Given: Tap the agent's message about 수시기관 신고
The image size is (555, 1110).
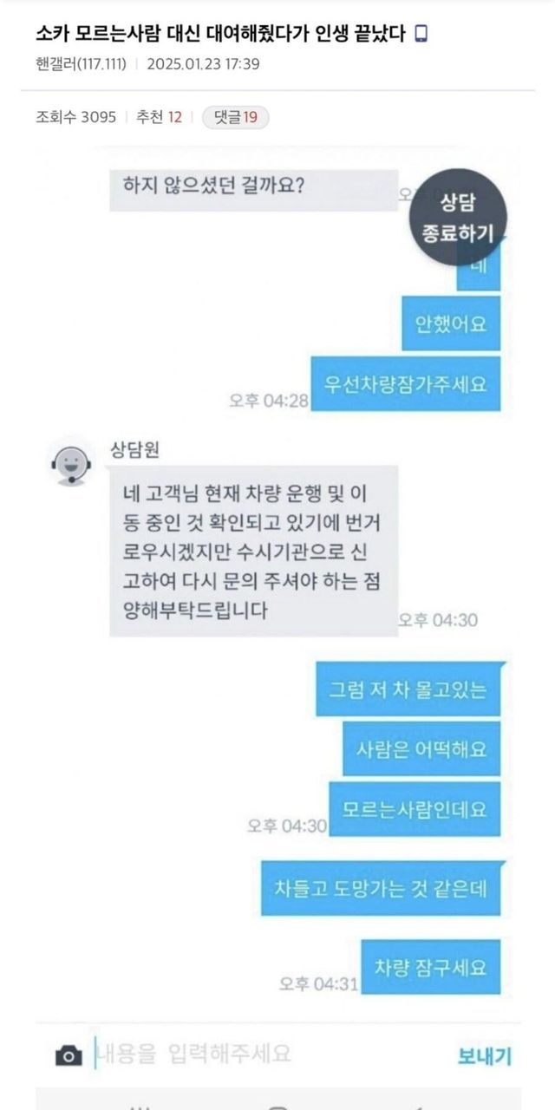Looking at the screenshot, I should [x=253, y=551].
